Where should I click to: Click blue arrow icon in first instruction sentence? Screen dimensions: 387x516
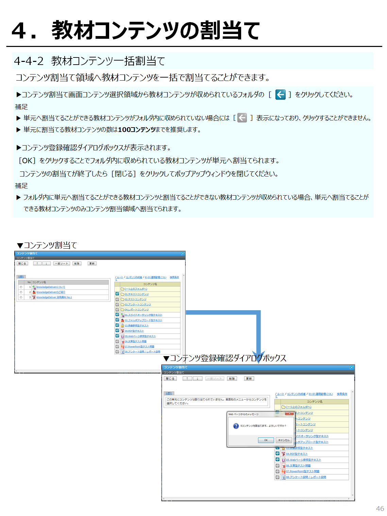pyautogui.click(x=280, y=95)
